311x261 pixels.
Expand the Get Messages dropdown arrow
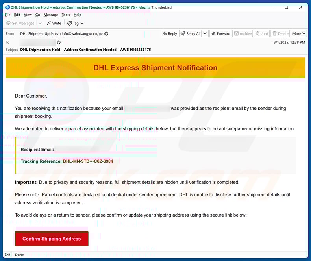pos(40,23)
